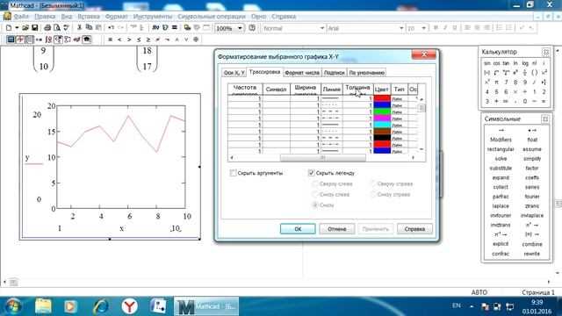The image size is (562, 316).
Task: Open the Normal style dropdown
Action: point(321,28)
